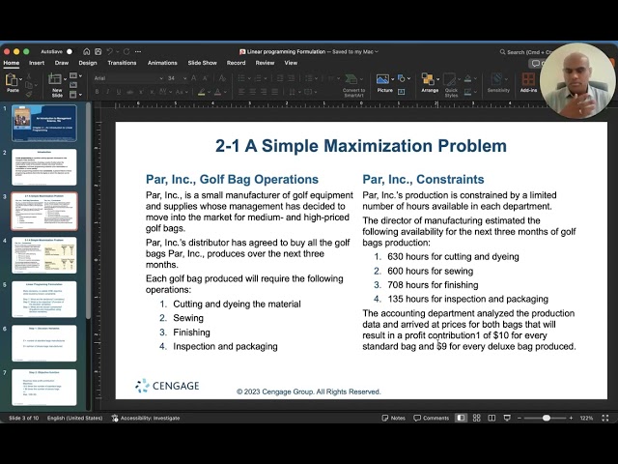Image resolution: width=618 pixels, height=464 pixels.
Task: Apply strikethrough formatting
Action: [x=129, y=92]
